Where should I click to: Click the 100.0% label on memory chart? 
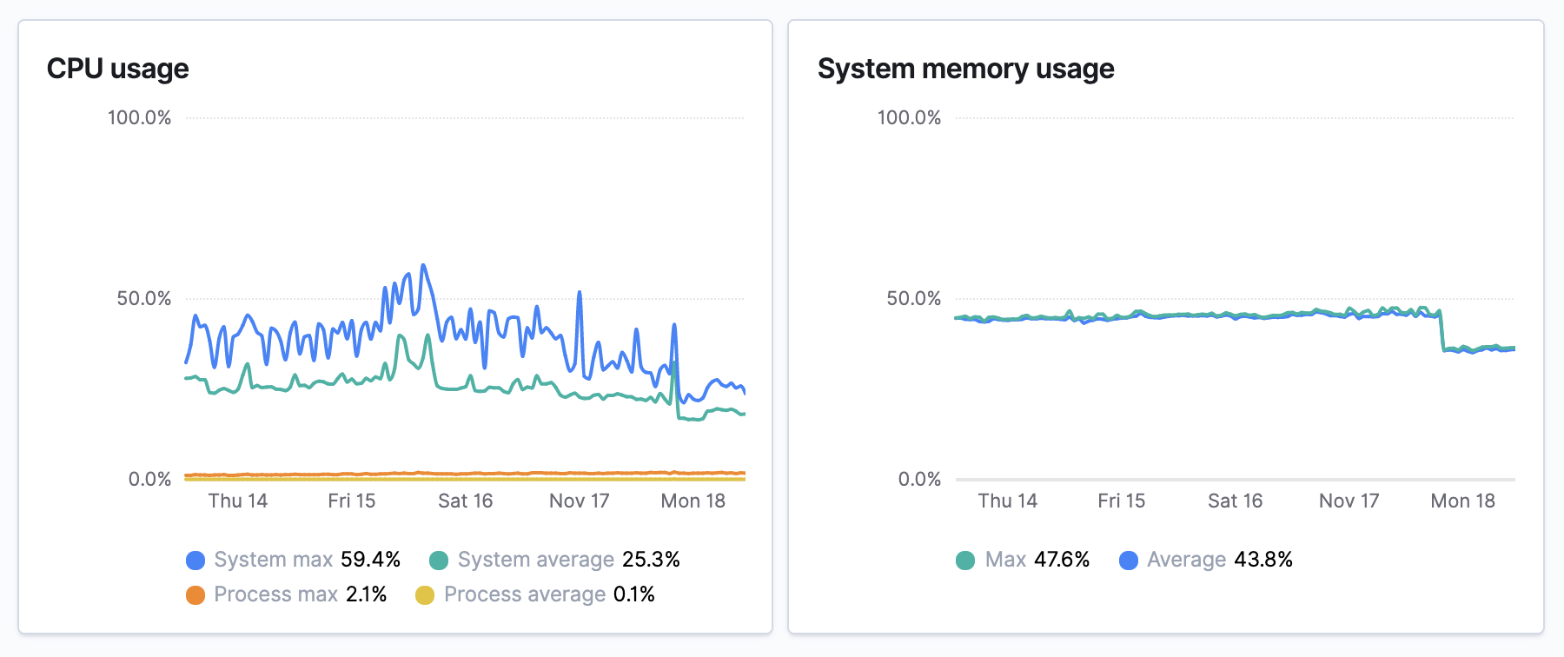coord(910,118)
